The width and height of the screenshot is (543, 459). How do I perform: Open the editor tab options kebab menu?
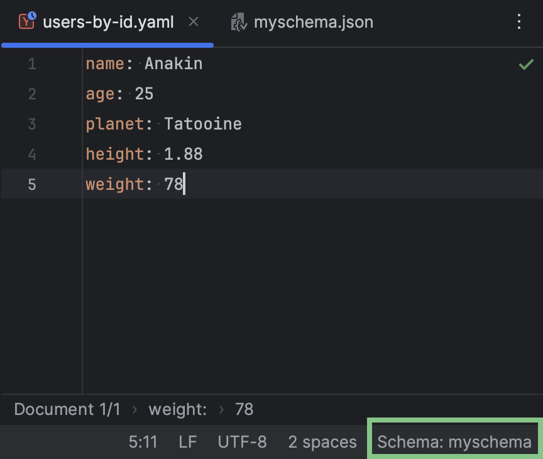coord(519,21)
